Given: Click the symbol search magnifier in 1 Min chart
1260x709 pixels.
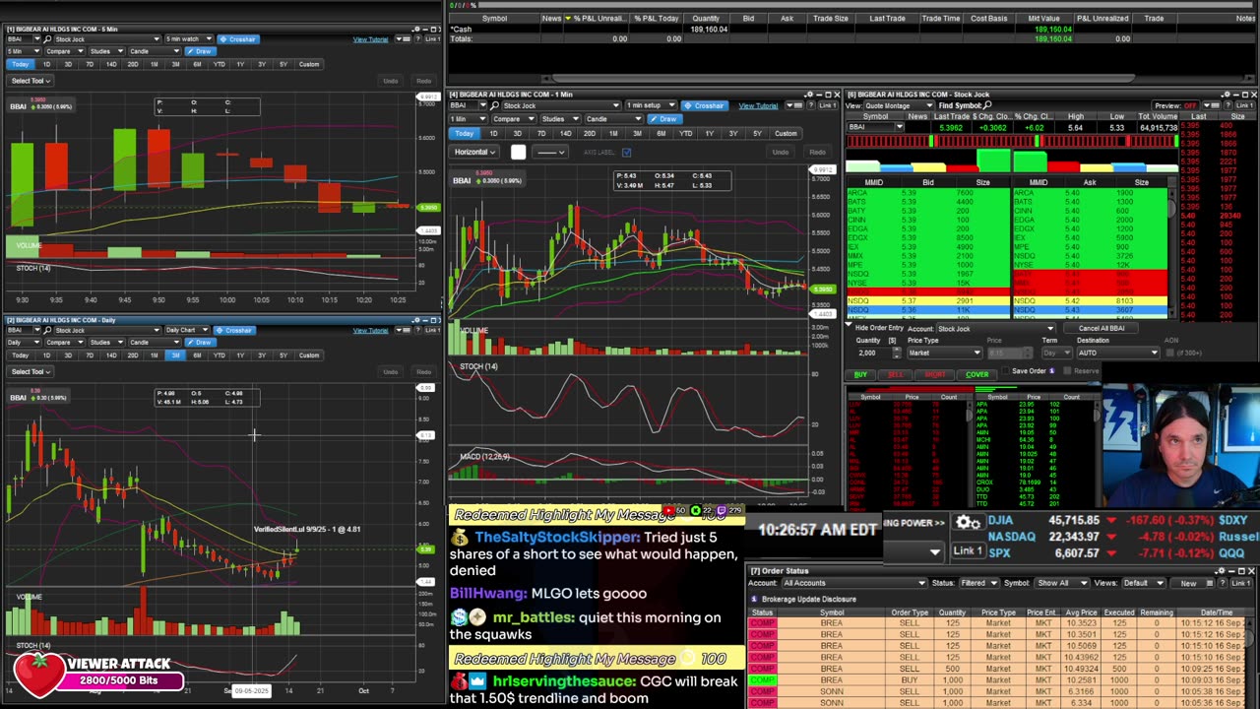Looking at the screenshot, I should (494, 105).
